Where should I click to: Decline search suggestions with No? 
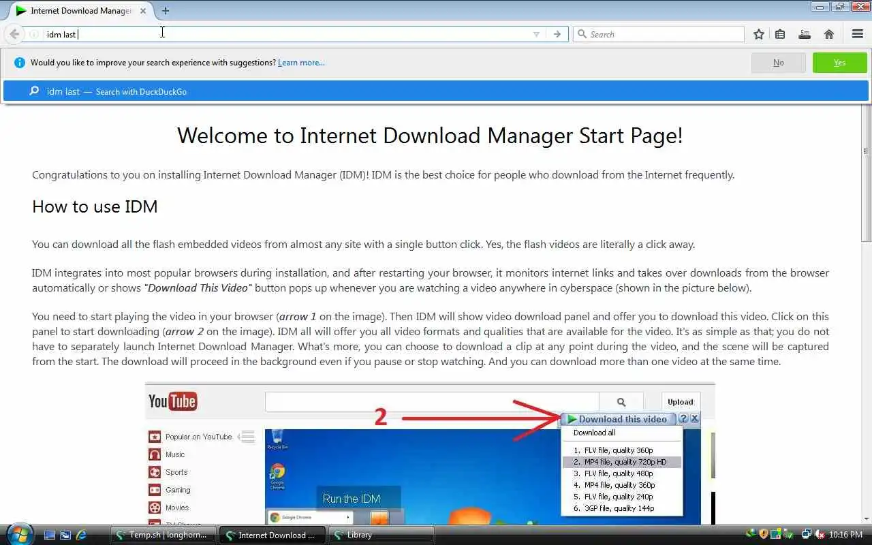coord(778,63)
